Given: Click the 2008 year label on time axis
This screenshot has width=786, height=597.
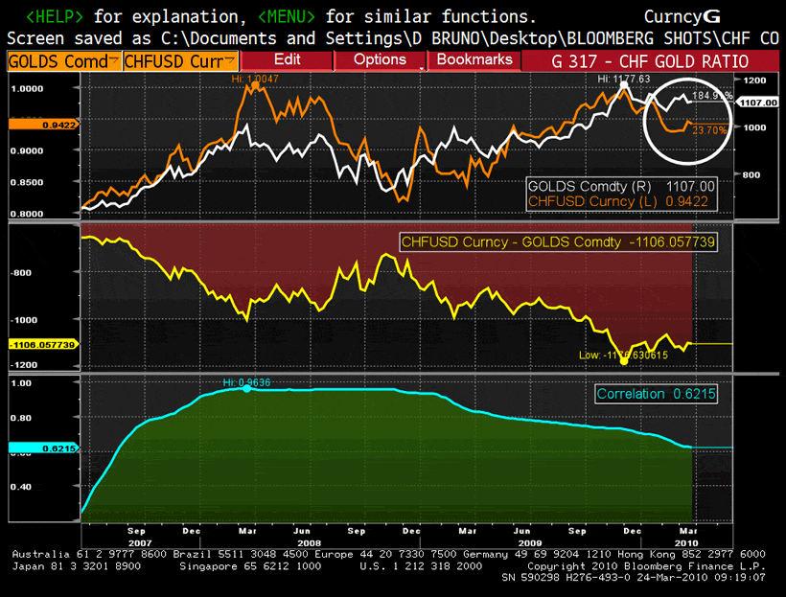Looking at the screenshot, I should (x=309, y=543).
